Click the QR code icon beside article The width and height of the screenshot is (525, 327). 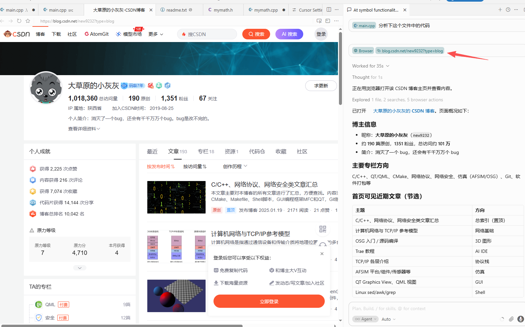[x=323, y=229]
